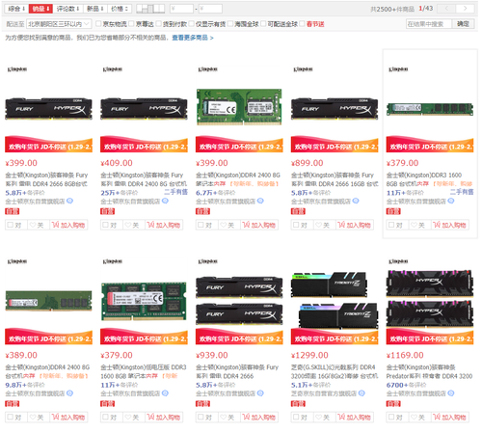Viewport: 482px width, 433px height.
Task: Add the ¥899.00 Fury 16GB memory to cart
Action: (x=355, y=225)
